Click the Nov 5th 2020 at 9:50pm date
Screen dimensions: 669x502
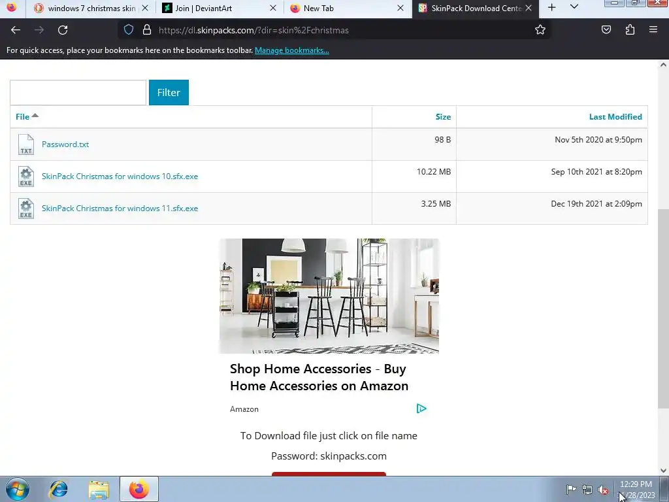(x=598, y=140)
